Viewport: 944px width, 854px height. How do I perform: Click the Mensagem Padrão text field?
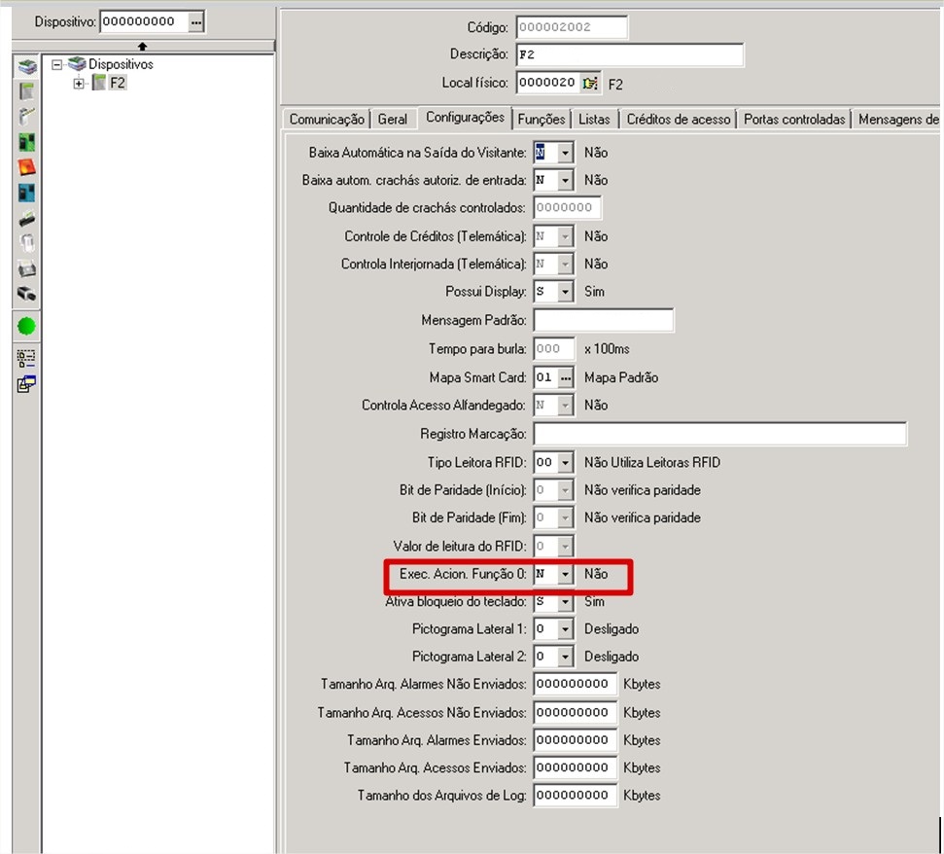pos(603,320)
